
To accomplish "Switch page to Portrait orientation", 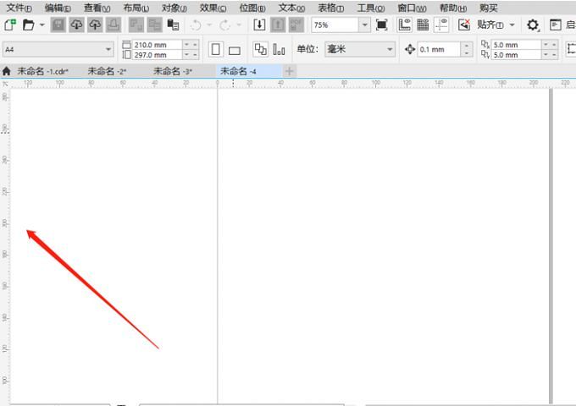I will click(x=216, y=49).
